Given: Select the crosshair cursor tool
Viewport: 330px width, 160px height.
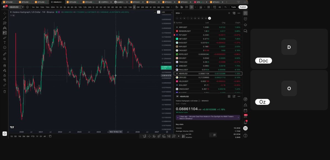Looking at the screenshot, I should pyautogui.click(x=5, y=13).
